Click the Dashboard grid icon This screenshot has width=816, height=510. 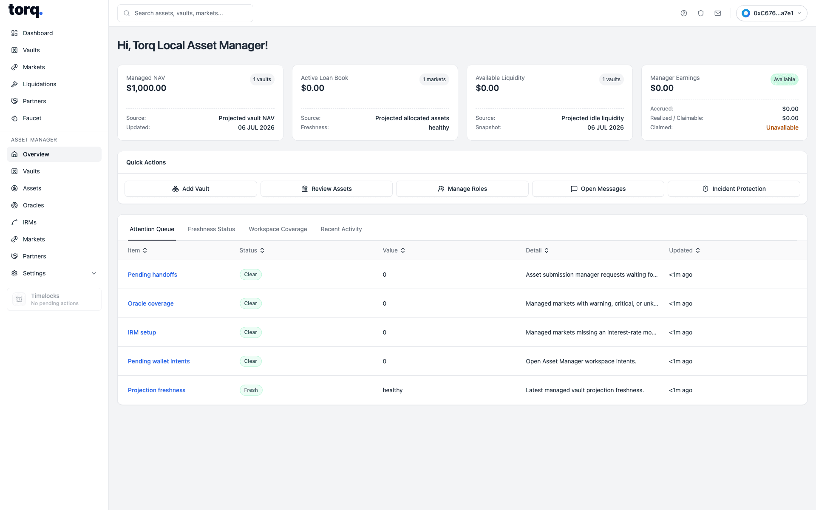[14, 33]
